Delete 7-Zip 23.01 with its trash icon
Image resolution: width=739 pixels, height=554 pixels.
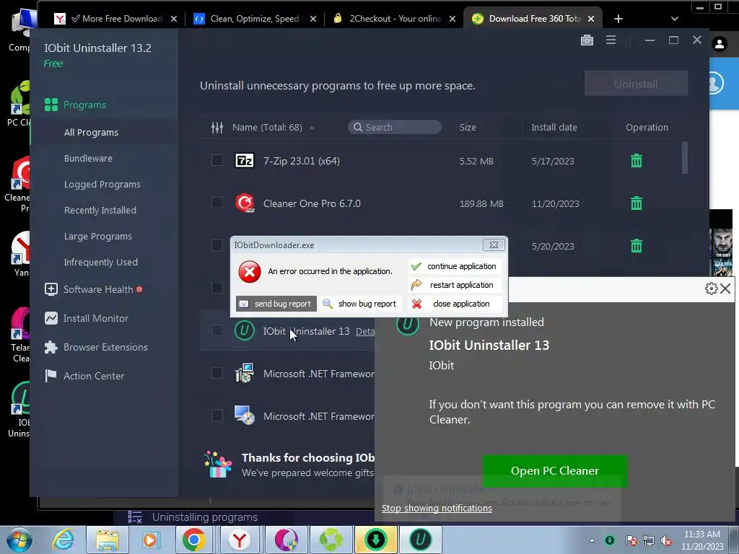tap(637, 161)
